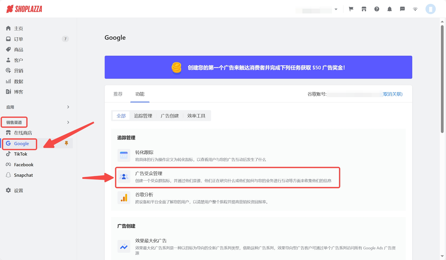Switch to the 推荐 tab
The width and height of the screenshot is (446, 260).
(118, 93)
